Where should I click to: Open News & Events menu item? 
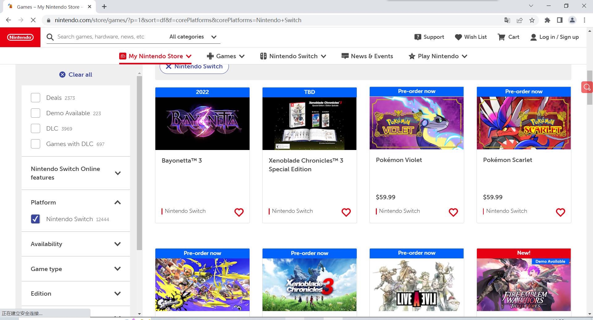[x=367, y=56]
